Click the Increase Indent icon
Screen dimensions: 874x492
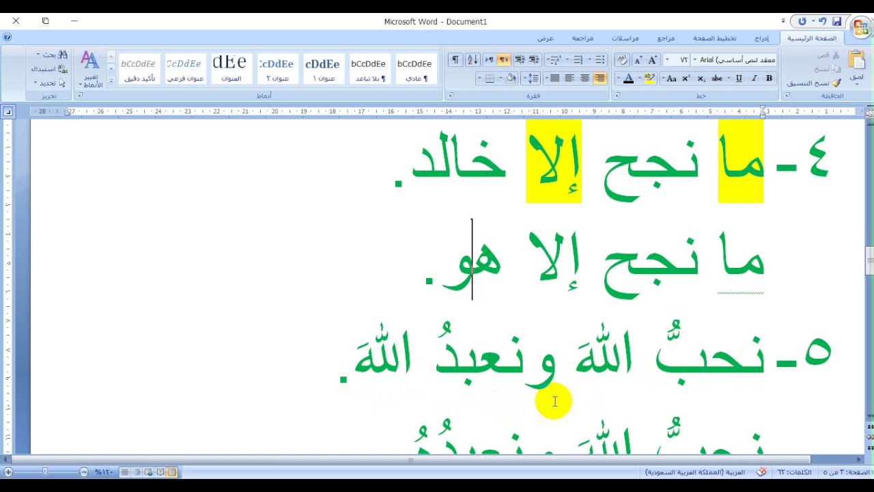(519, 60)
